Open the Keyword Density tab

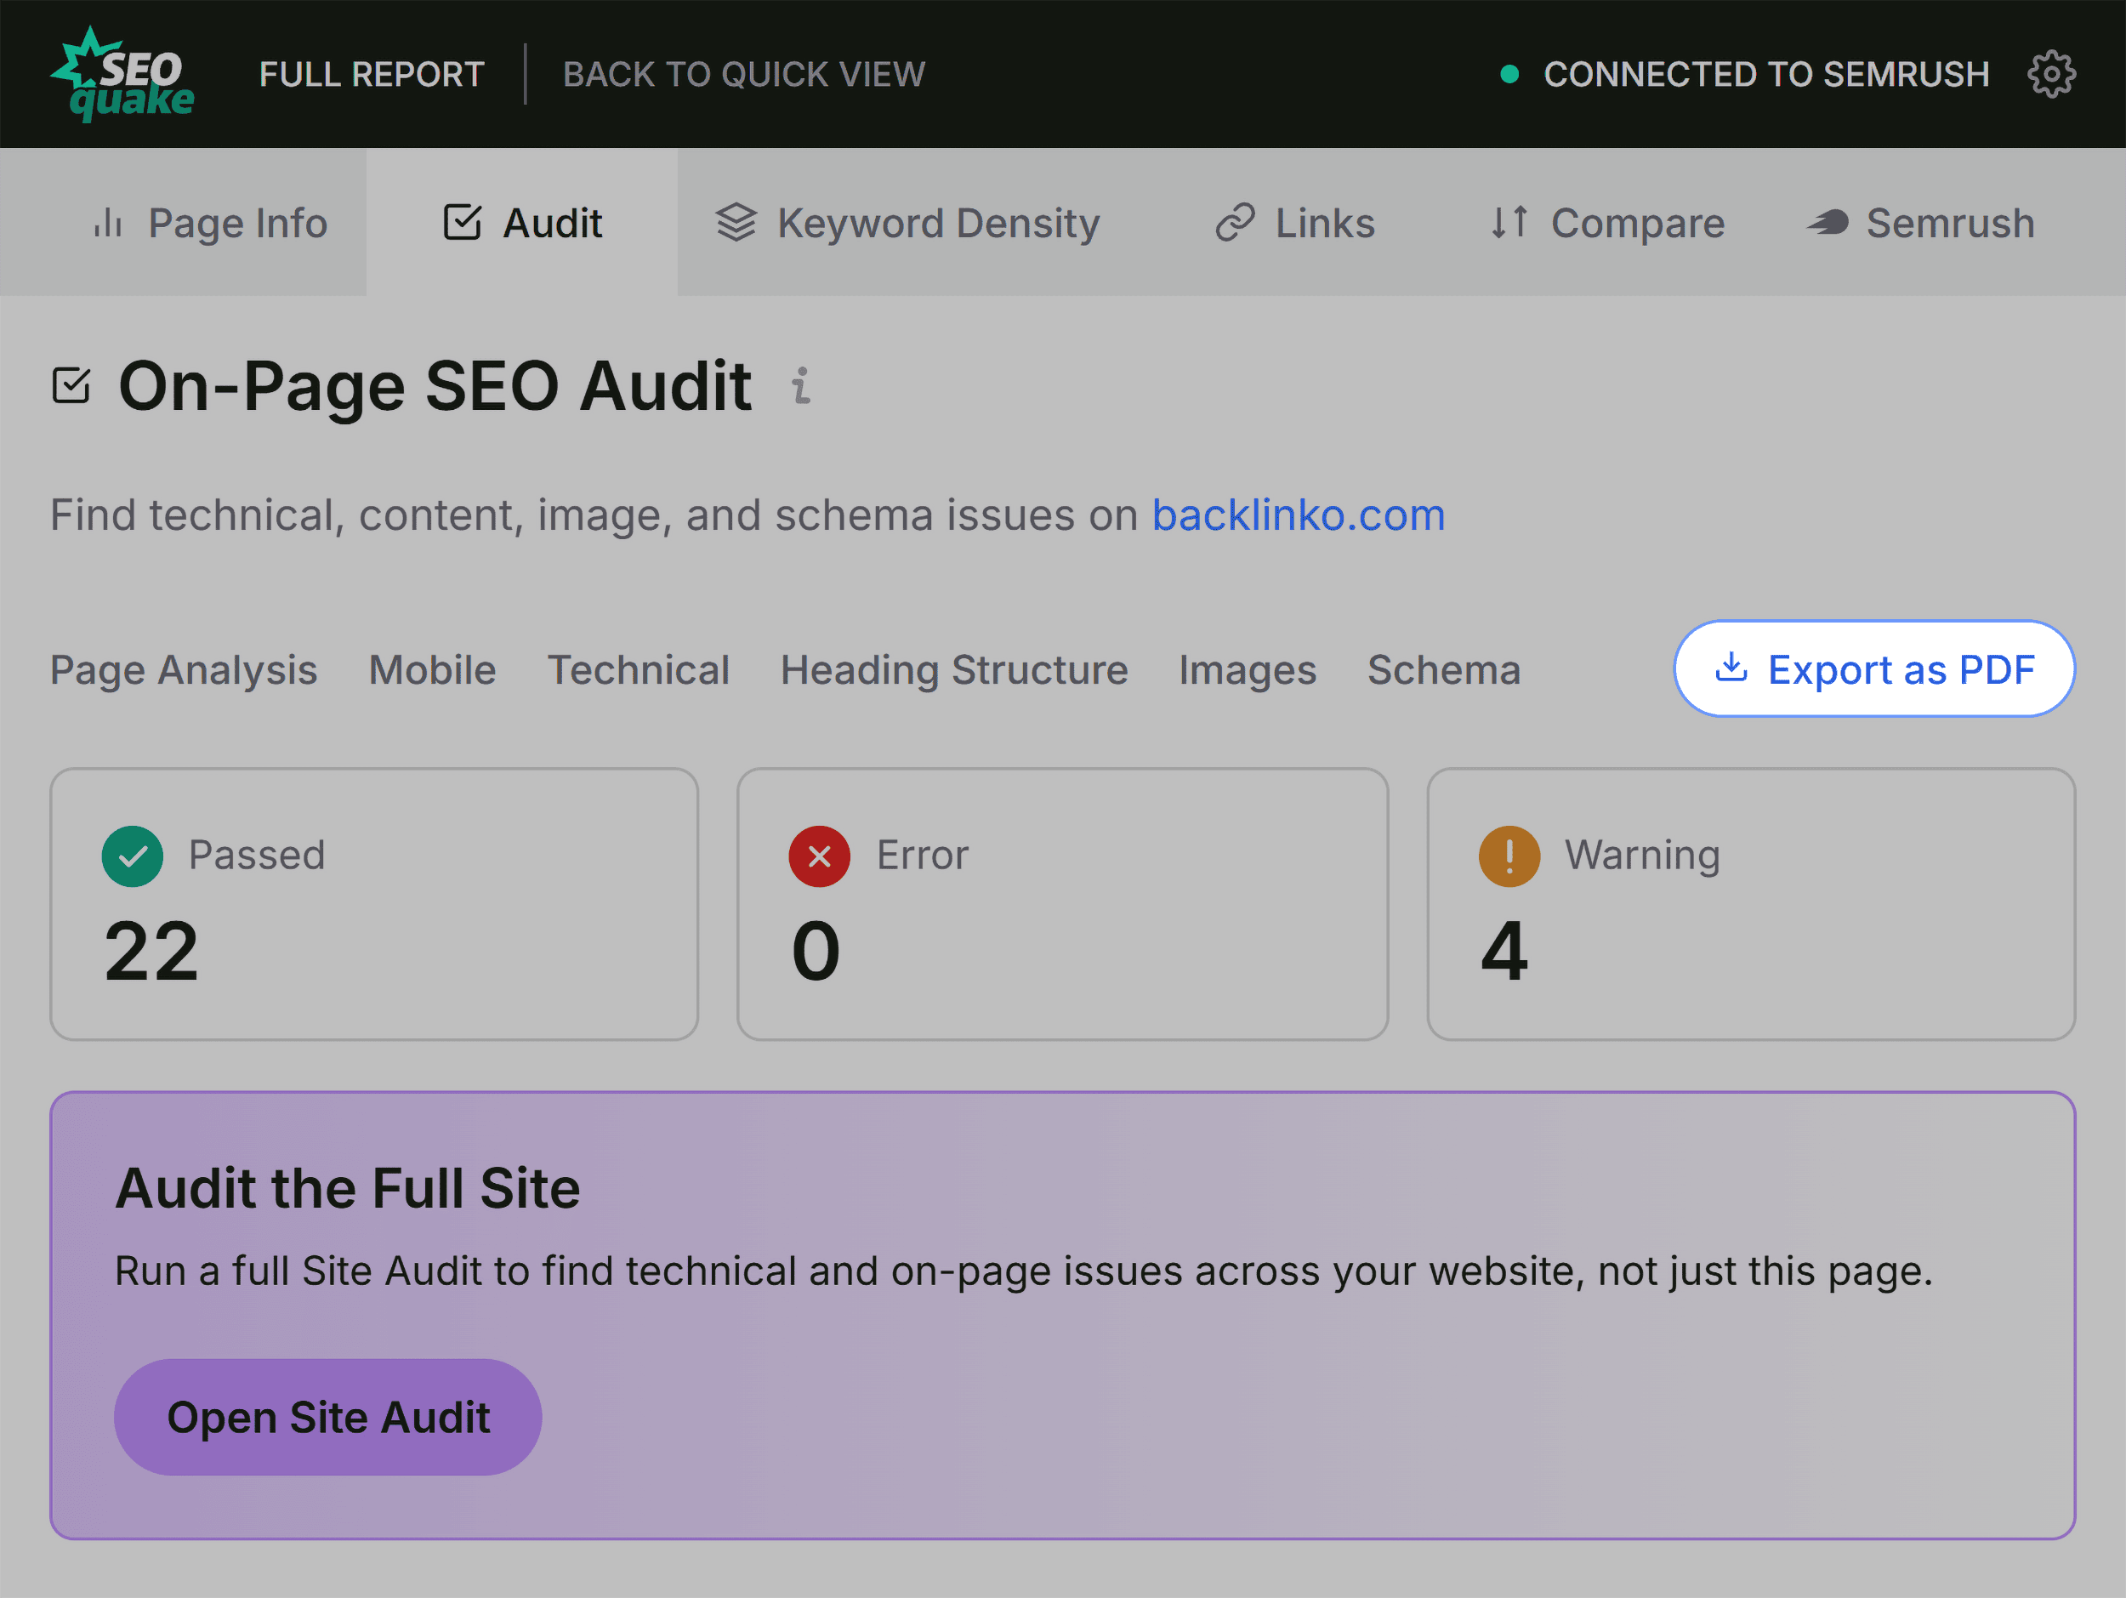pyautogui.click(x=907, y=222)
